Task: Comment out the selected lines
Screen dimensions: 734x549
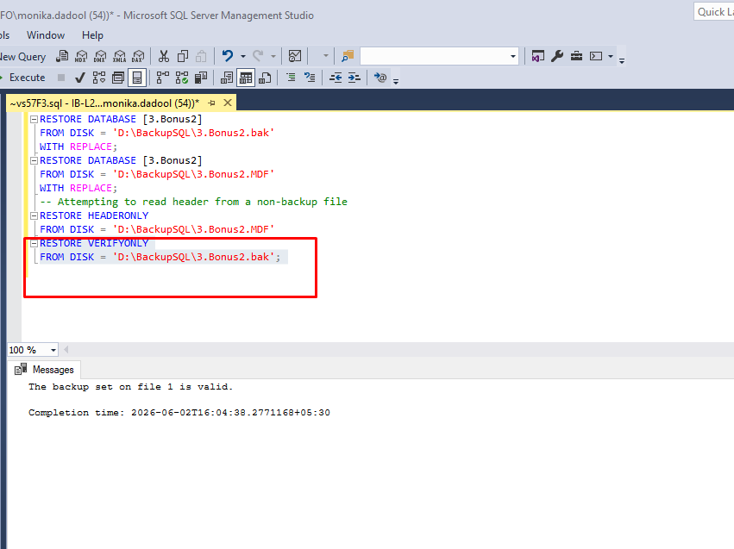Action: tap(291, 78)
